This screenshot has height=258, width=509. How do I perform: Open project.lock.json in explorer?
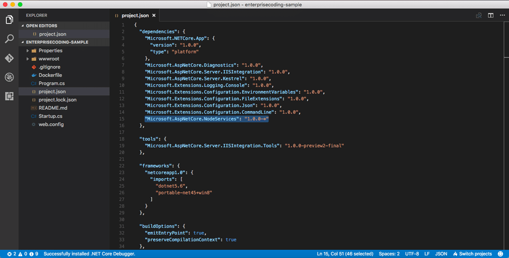tap(58, 99)
